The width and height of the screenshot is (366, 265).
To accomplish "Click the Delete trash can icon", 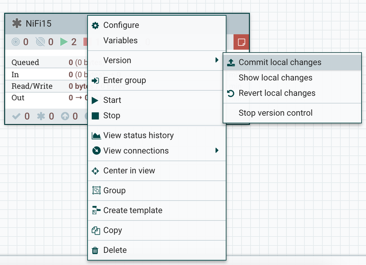I will pyautogui.click(x=95, y=250).
